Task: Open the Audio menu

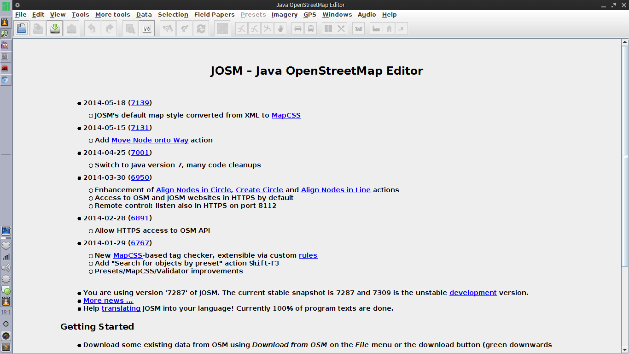Action: (367, 15)
